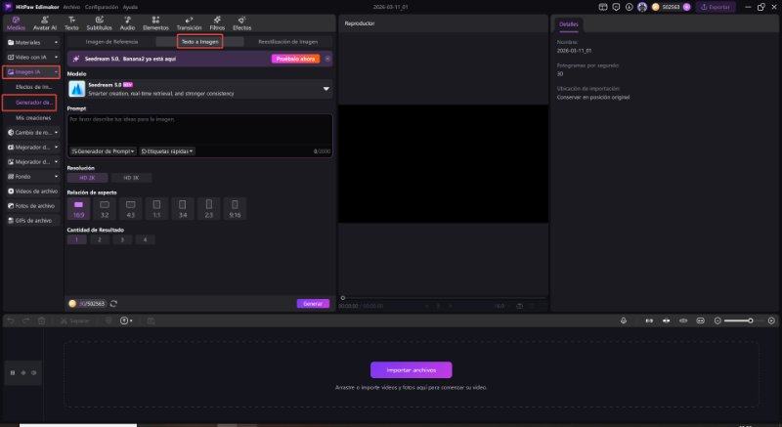Set result quantity to 2
Viewport: 782px width, 427px height.
tap(100, 240)
